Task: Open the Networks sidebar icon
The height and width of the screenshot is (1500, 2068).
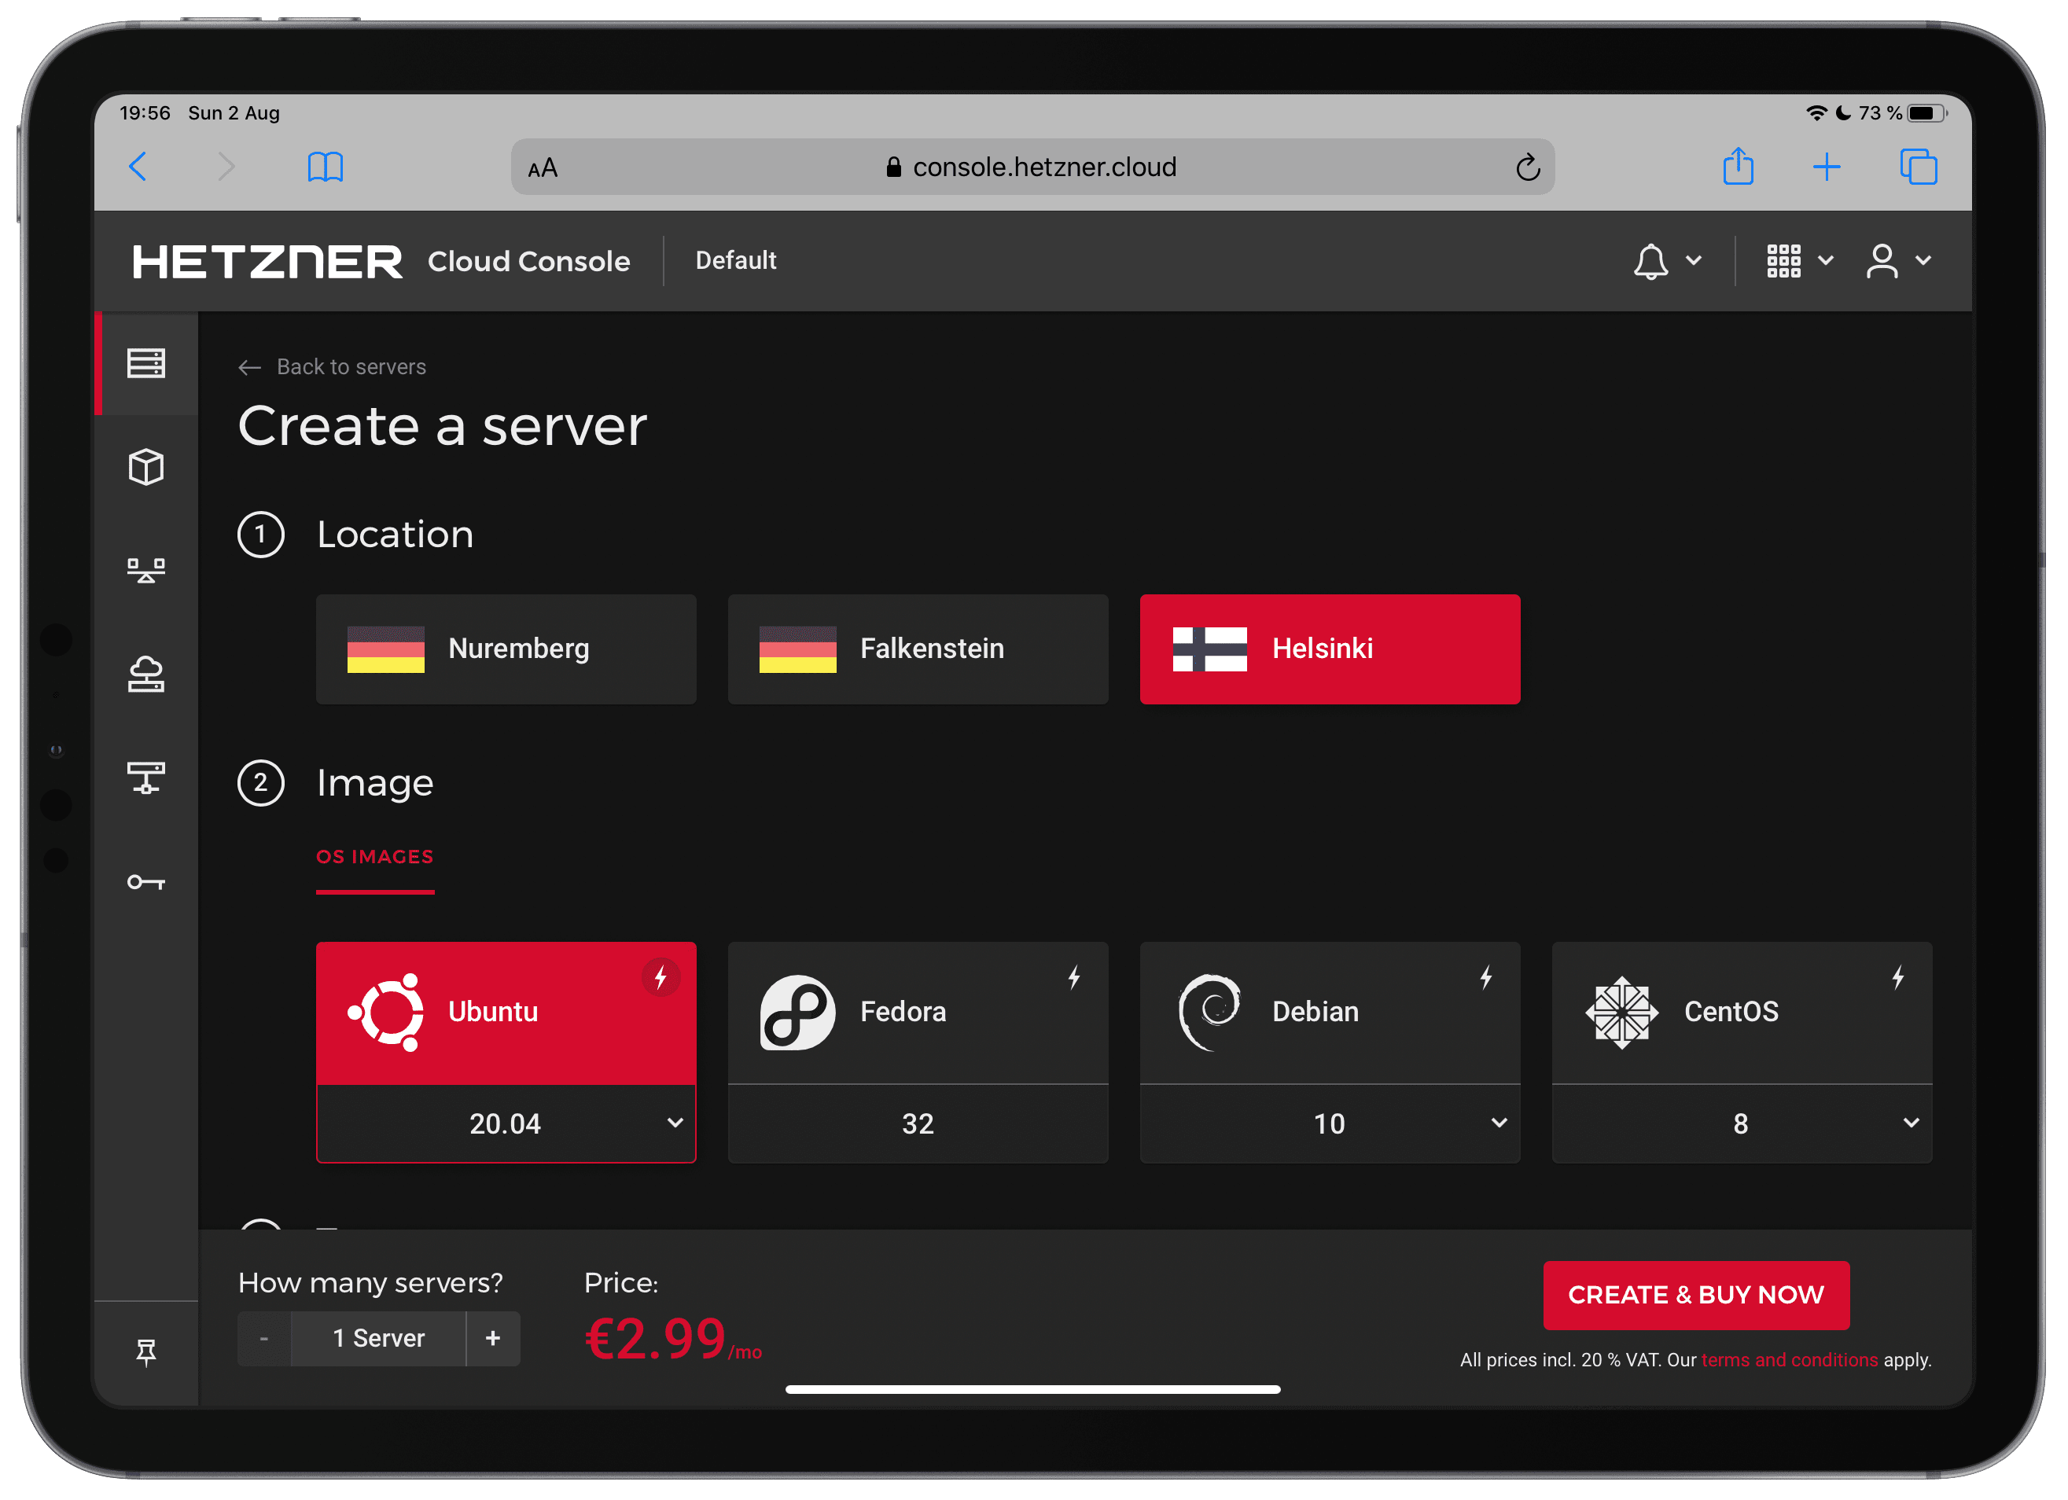Action: [146, 778]
